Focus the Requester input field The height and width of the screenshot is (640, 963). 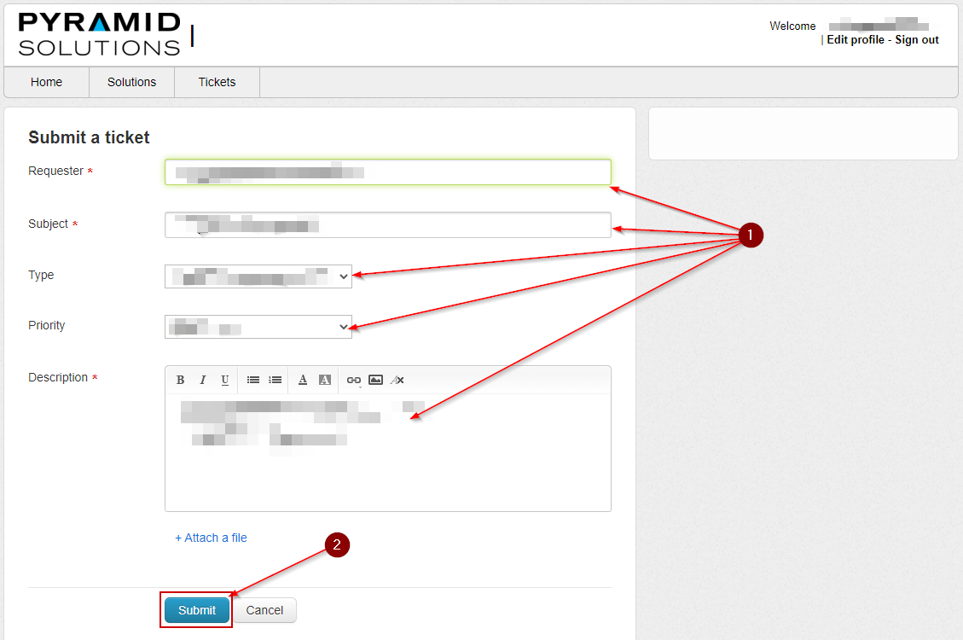click(388, 172)
